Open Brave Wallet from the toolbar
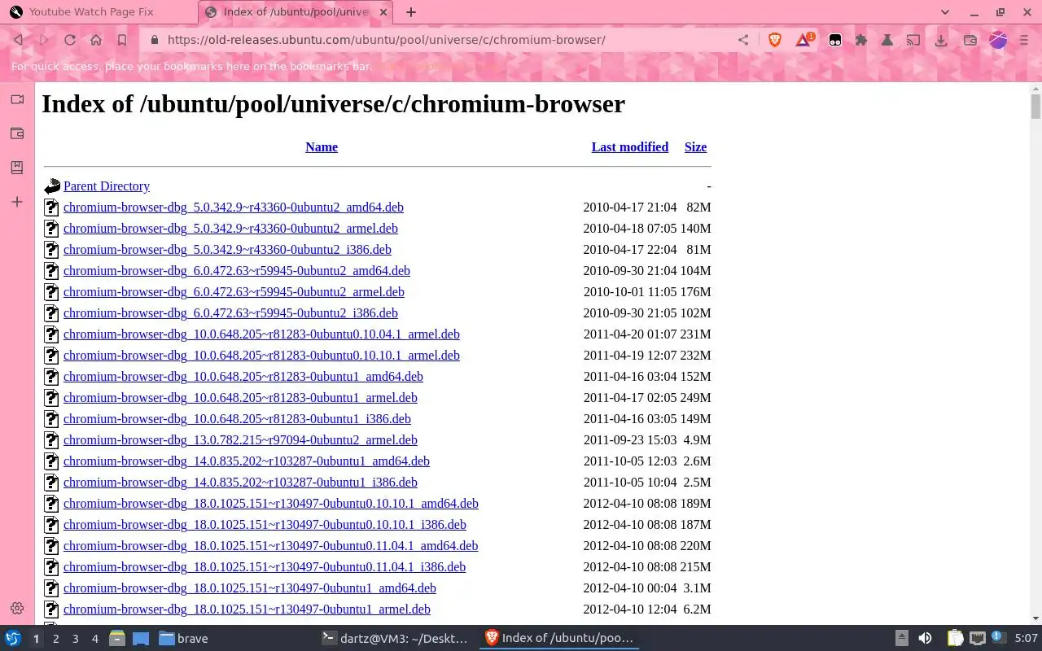 click(970, 40)
